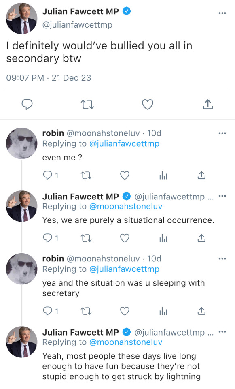Open Julian Fawcett's avatar on main tweet

point(21,18)
